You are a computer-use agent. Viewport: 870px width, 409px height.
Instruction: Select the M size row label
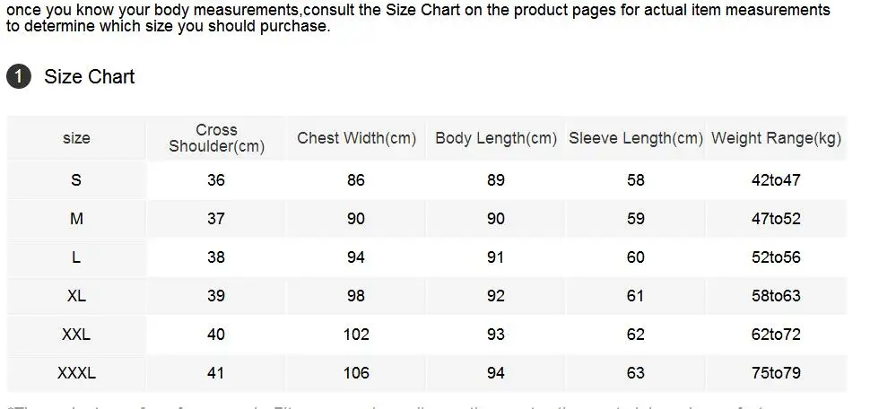(76, 219)
